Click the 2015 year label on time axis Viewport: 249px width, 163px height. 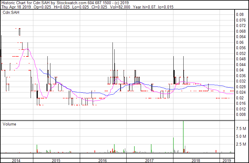[x=56, y=161]
